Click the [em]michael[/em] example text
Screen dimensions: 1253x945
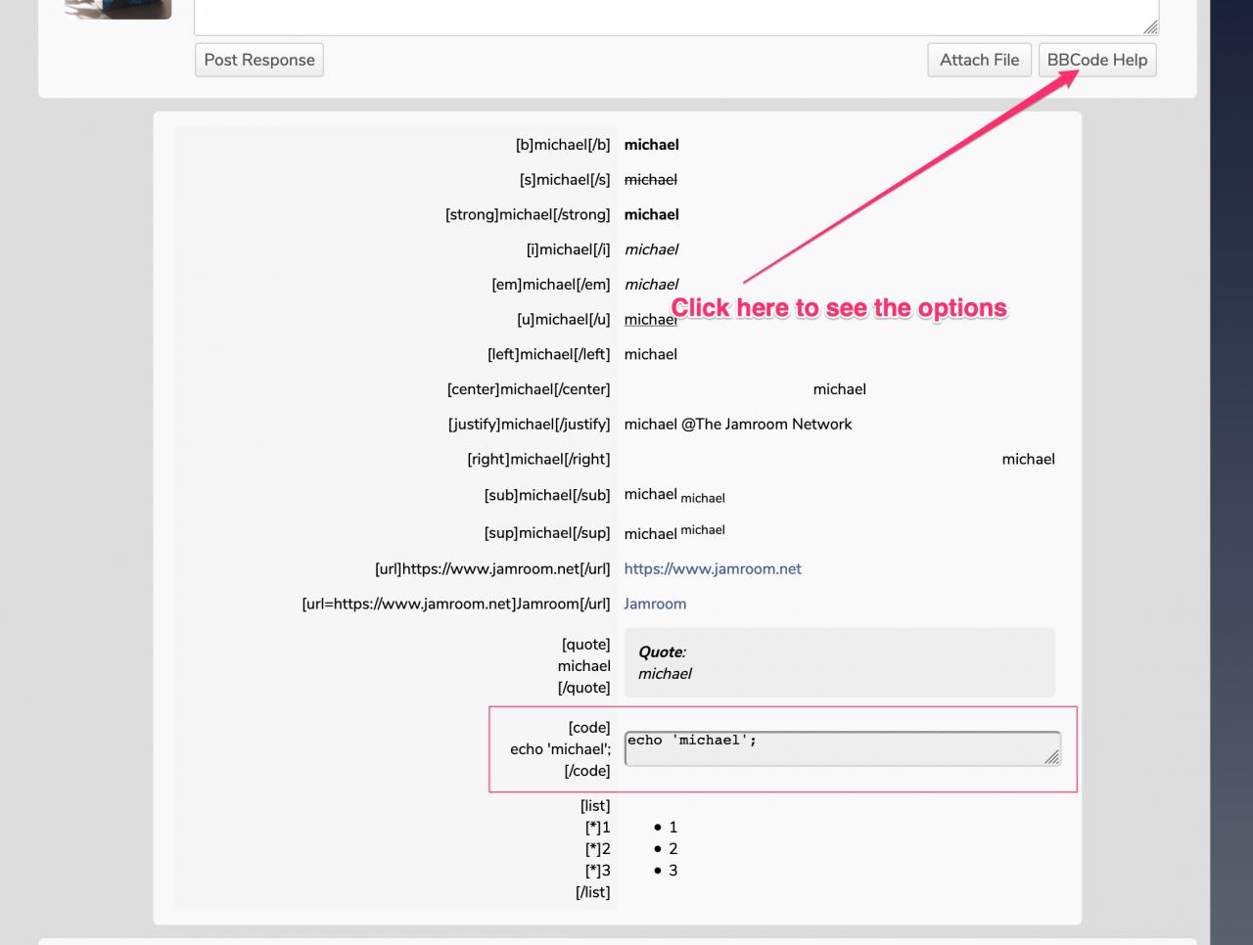pyautogui.click(x=551, y=285)
